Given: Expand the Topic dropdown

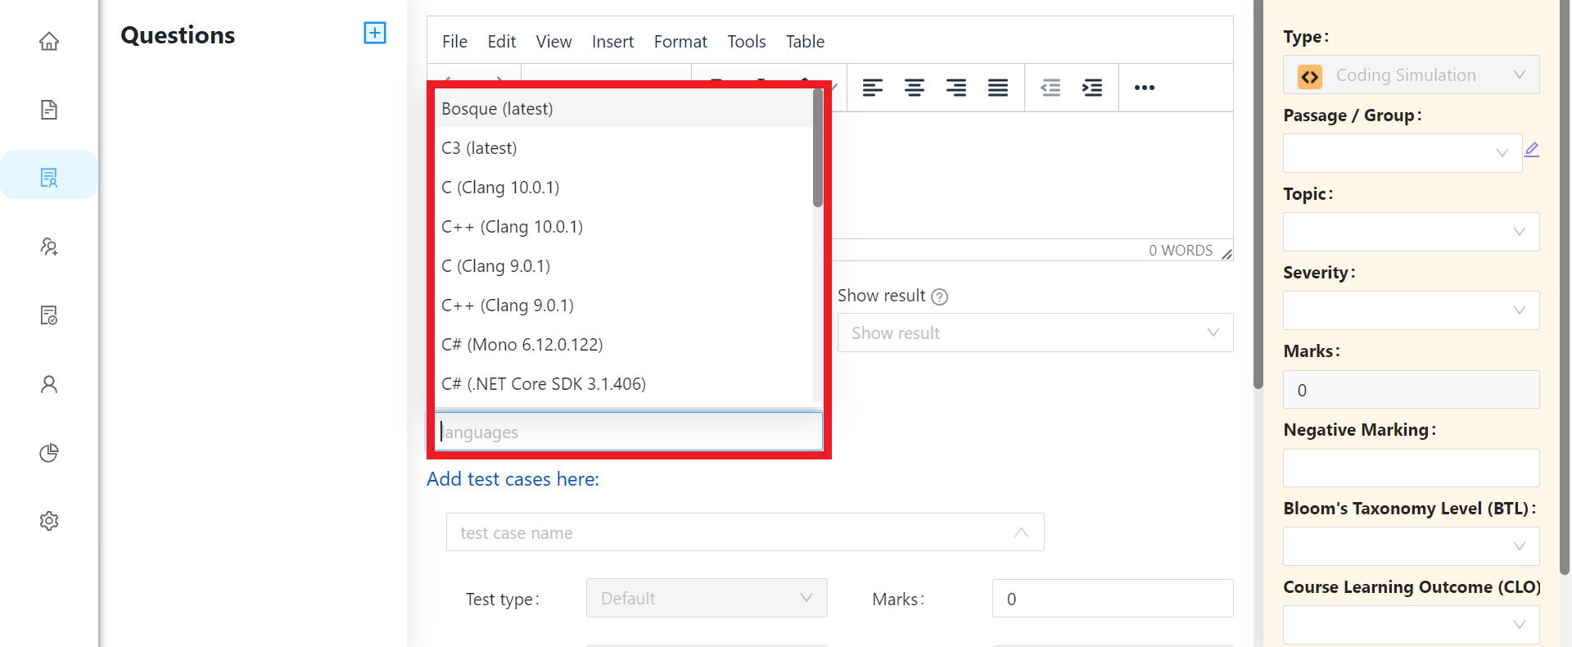Looking at the screenshot, I should (x=1411, y=232).
